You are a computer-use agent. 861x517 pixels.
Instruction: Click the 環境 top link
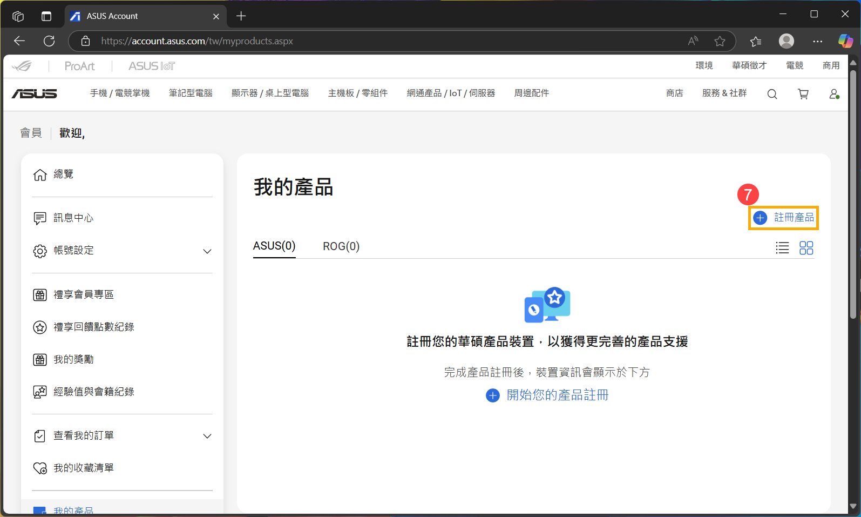click(x=704, y=65)
